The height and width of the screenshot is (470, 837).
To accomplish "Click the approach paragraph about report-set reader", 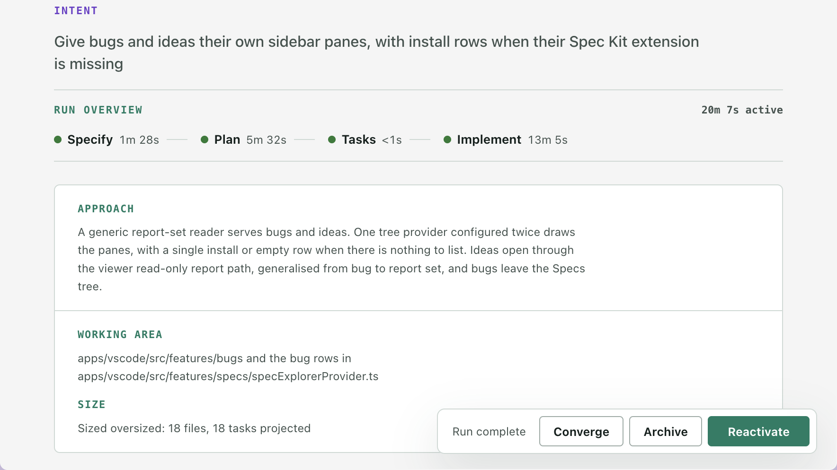I will 331,259.
